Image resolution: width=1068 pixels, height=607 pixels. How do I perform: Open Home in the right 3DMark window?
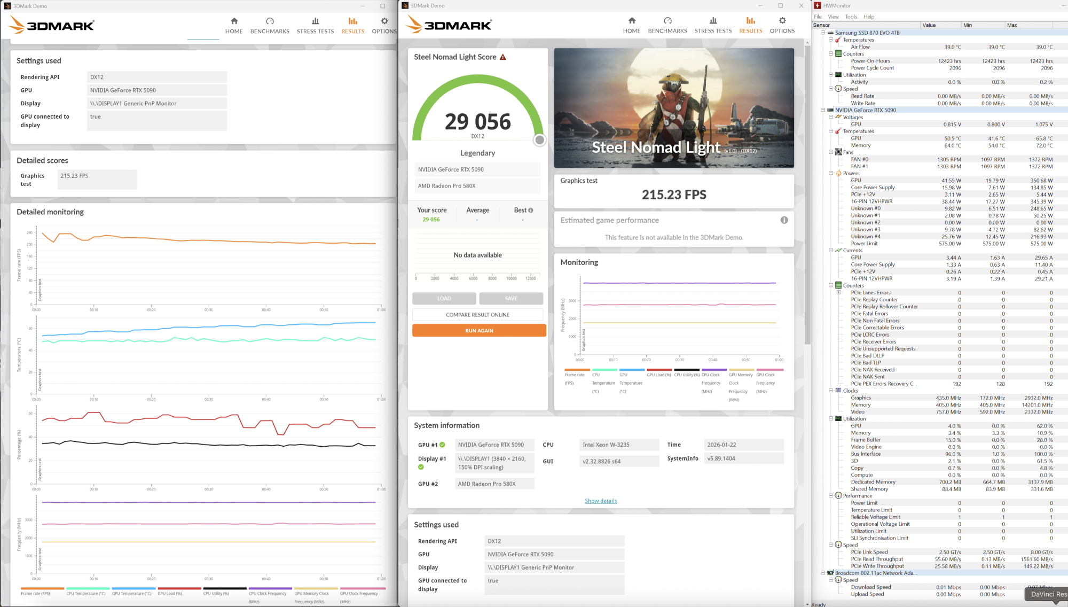[632, 25]
